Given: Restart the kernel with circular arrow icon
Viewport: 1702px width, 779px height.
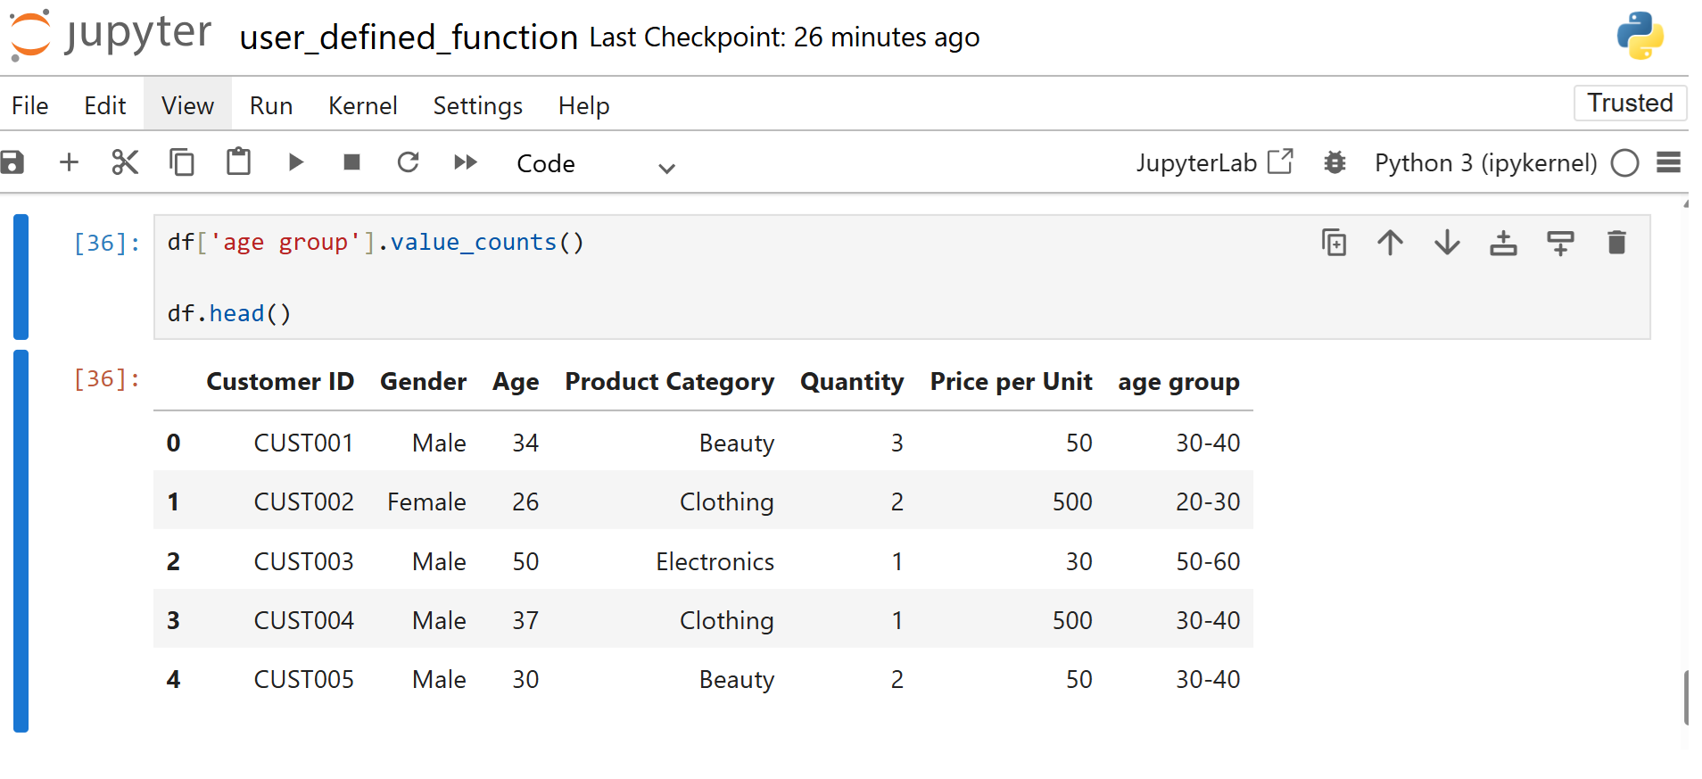Looking at the screenshot, I should click(x=409, y=162).
